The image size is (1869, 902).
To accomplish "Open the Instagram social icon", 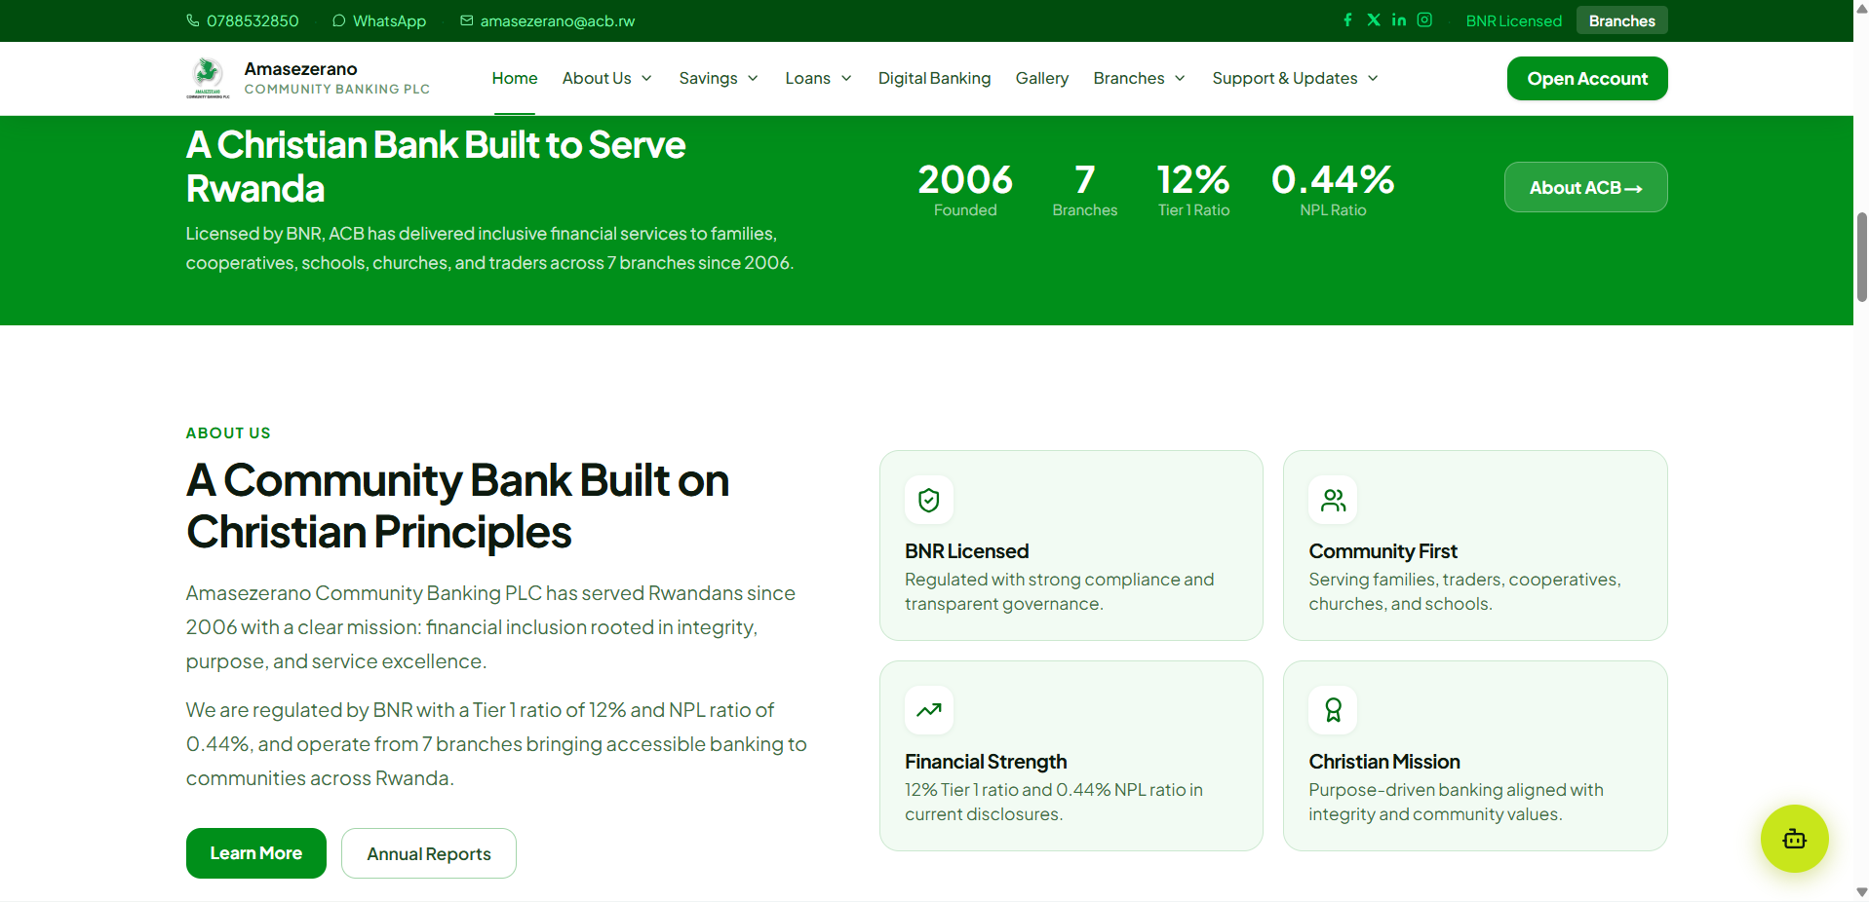I will [1424, 19].
